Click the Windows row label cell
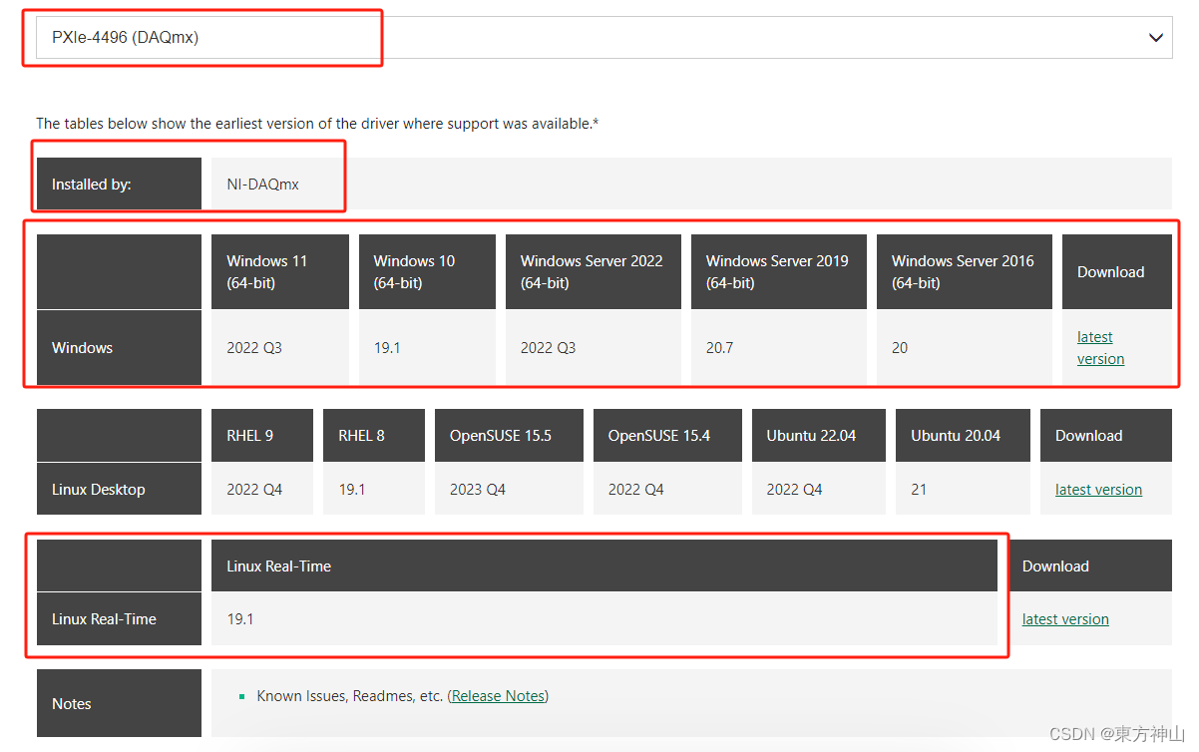Screen dimensions: 1199x752 click(119, 348)
